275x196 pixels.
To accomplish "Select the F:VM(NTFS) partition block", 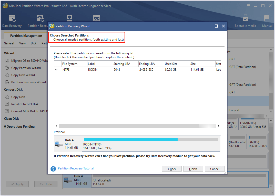I will 253,124.
